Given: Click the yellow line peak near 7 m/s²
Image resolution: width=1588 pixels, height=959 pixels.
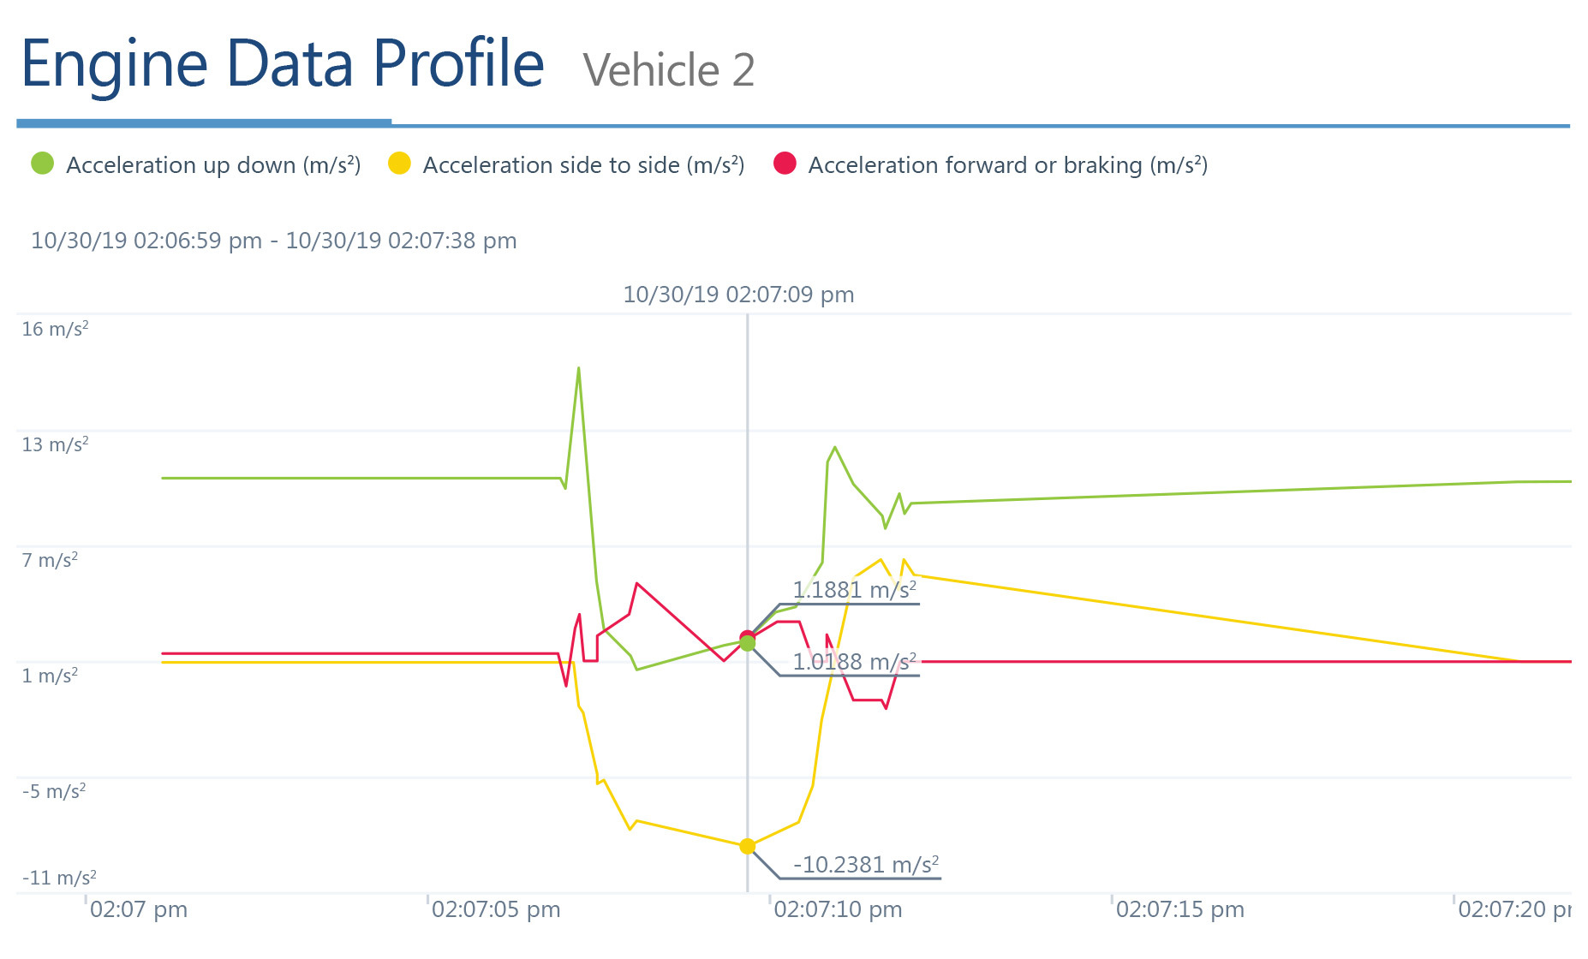Looking at the screenshot, I should click(880, 559).
